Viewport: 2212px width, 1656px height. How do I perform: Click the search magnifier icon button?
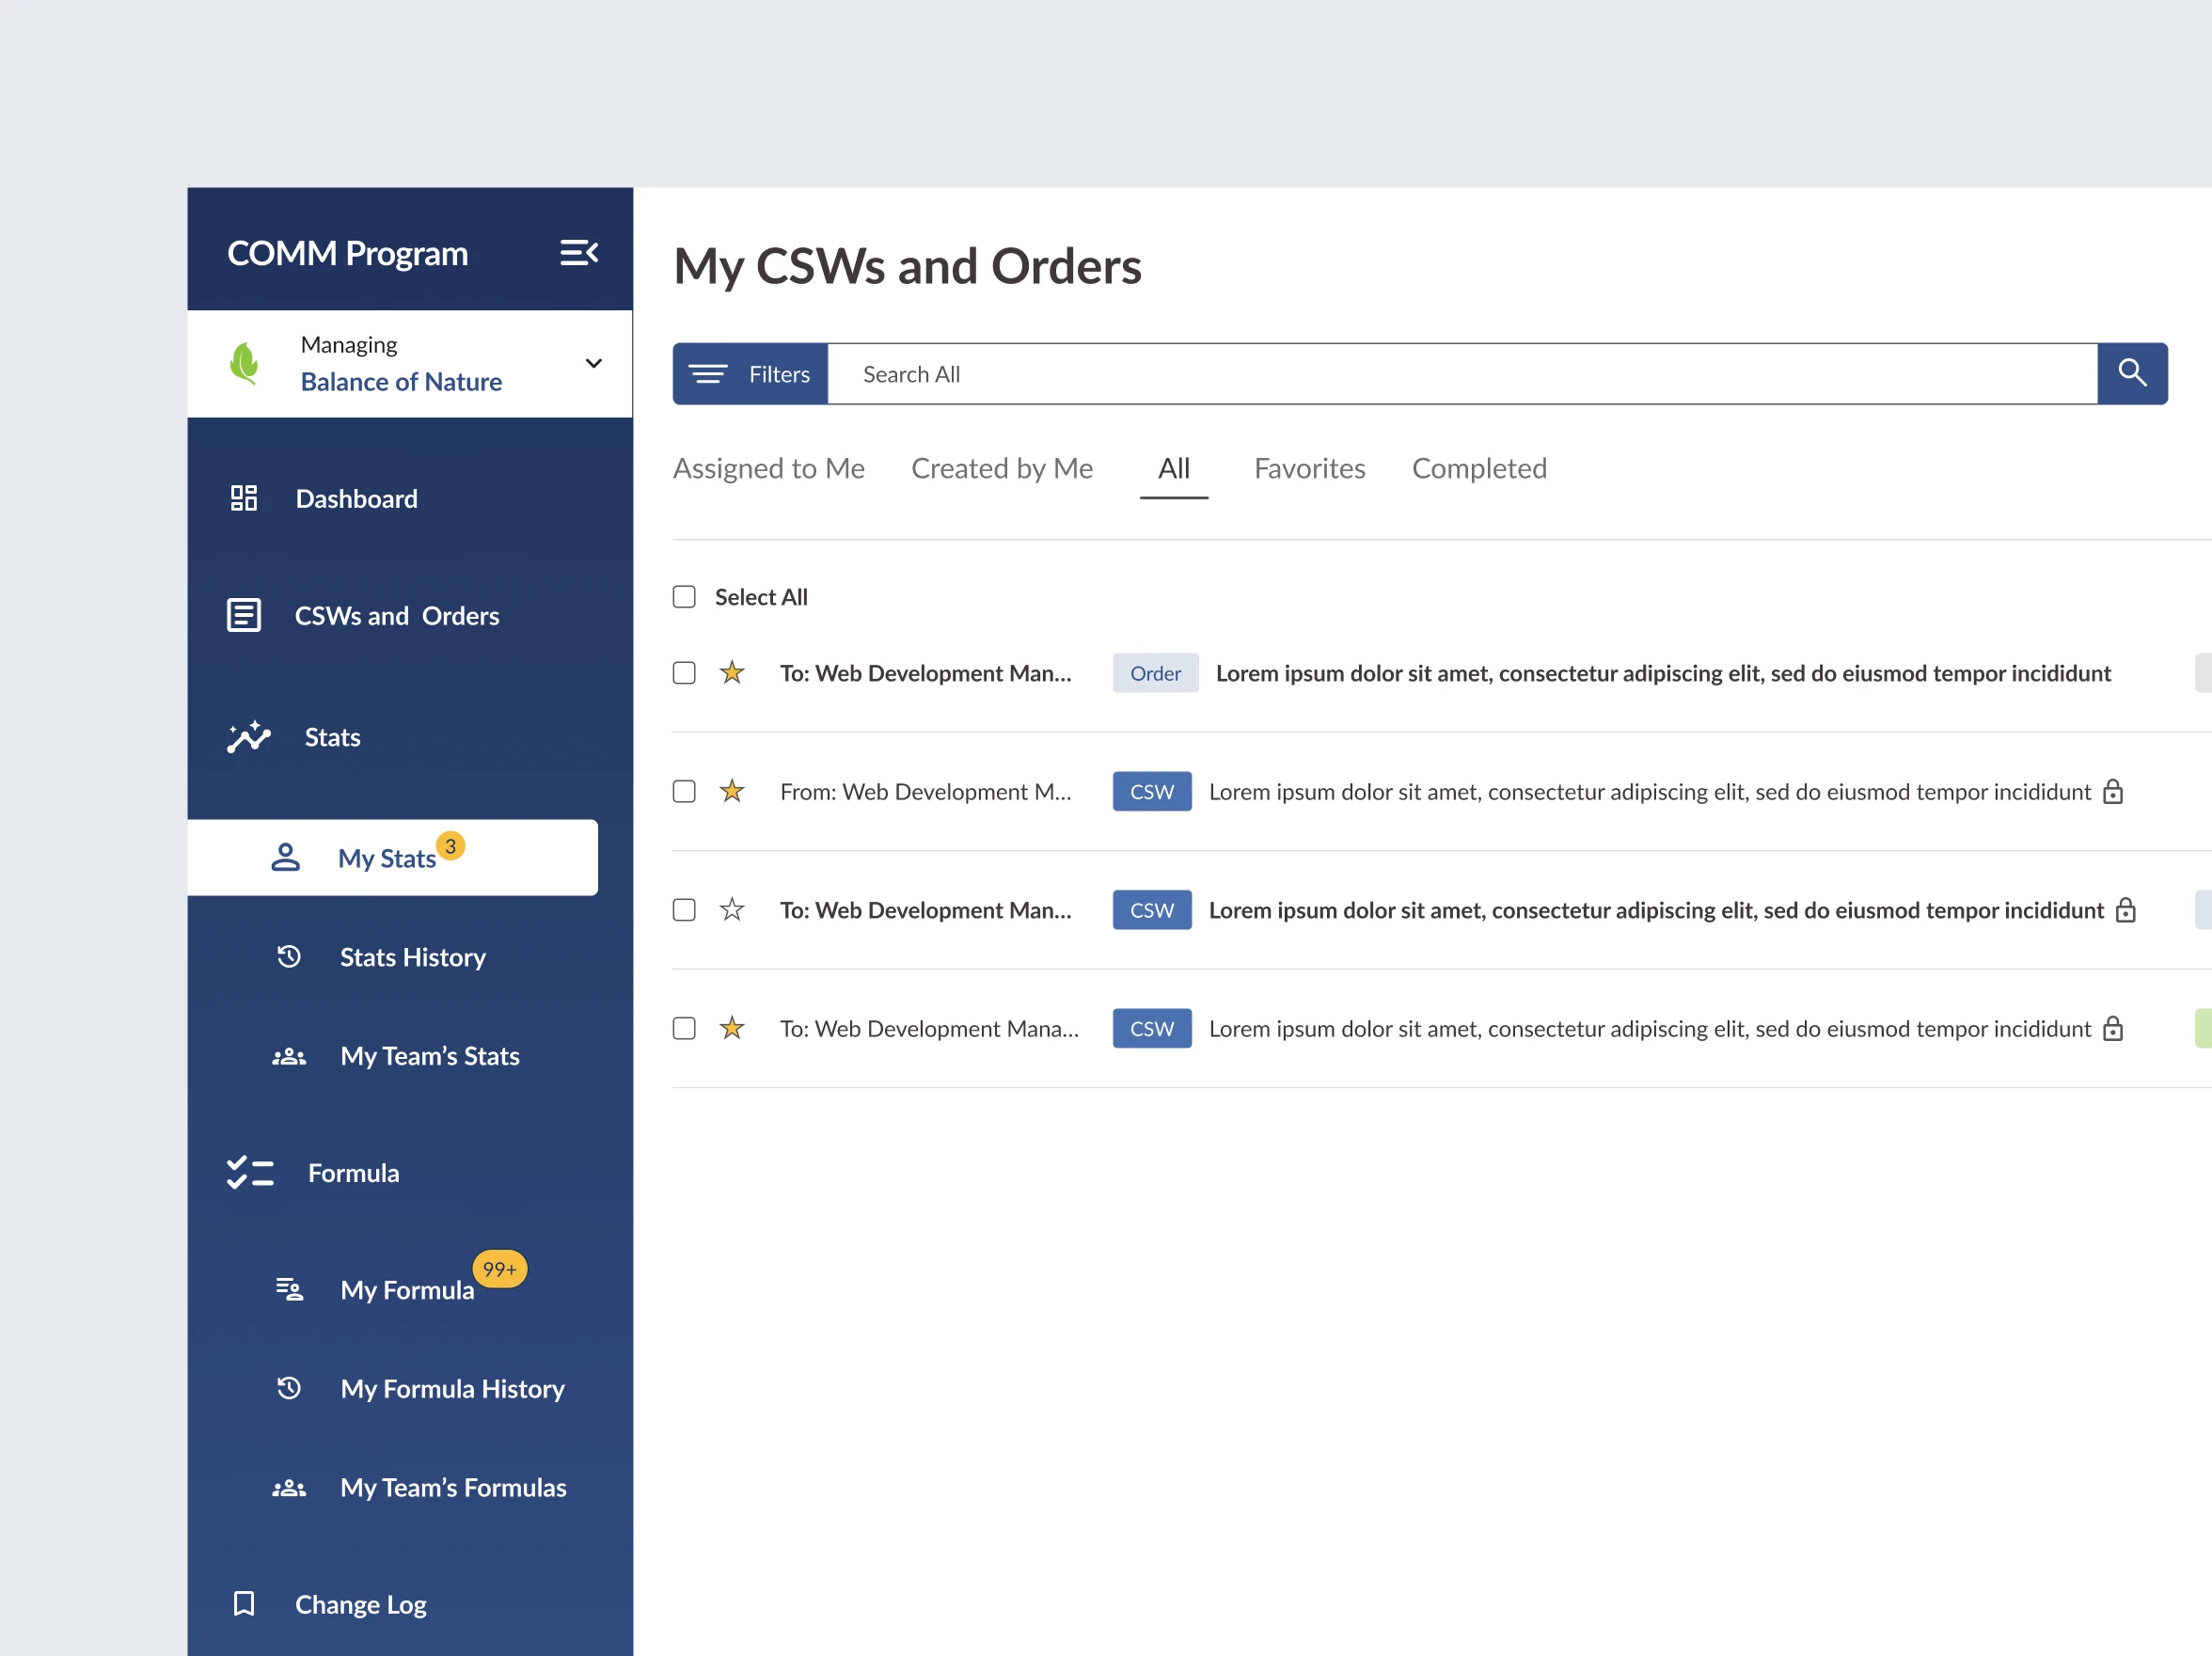click(2131, 374)
